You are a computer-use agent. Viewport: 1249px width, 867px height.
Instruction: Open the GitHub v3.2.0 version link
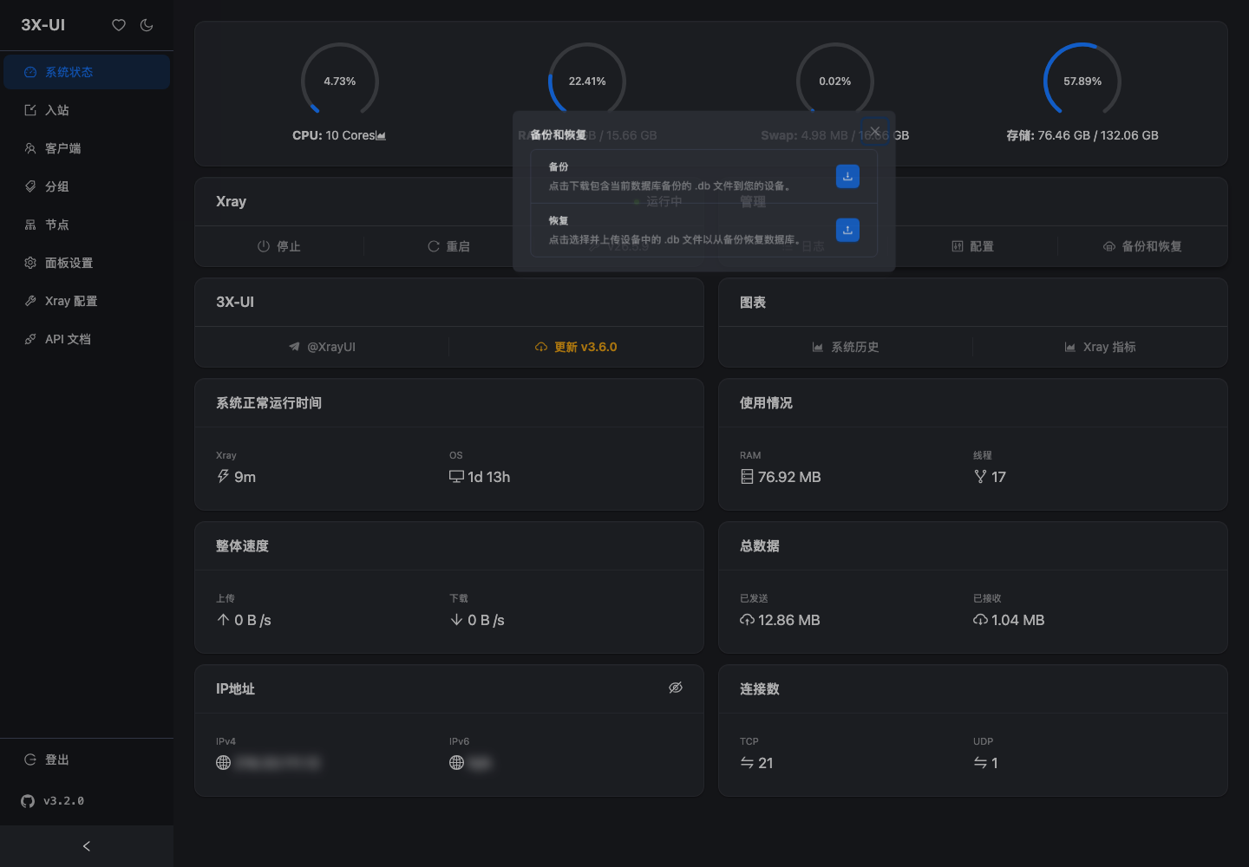[x=53, y=801]
